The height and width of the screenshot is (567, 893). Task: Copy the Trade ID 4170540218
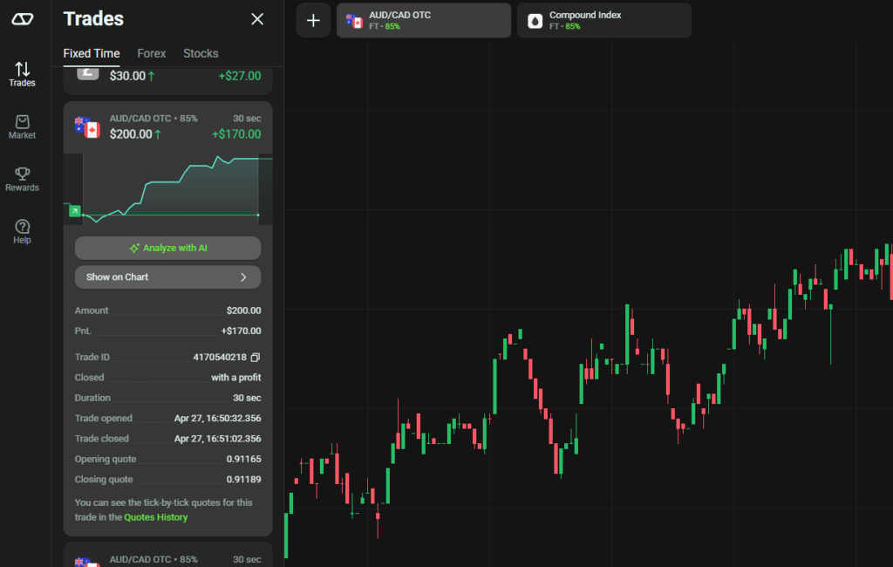pyautogui.click(x=256, y=358)
